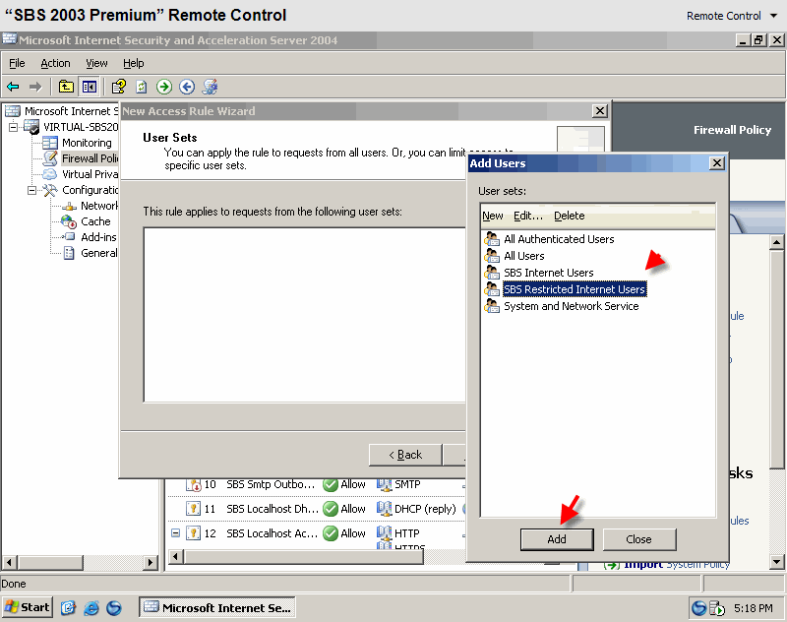Click the Close button in Add Users

(638, 539)
